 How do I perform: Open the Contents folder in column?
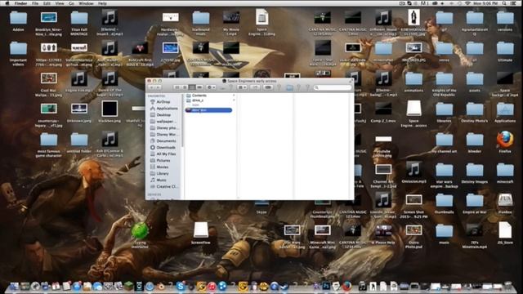(x=199, y=96)
